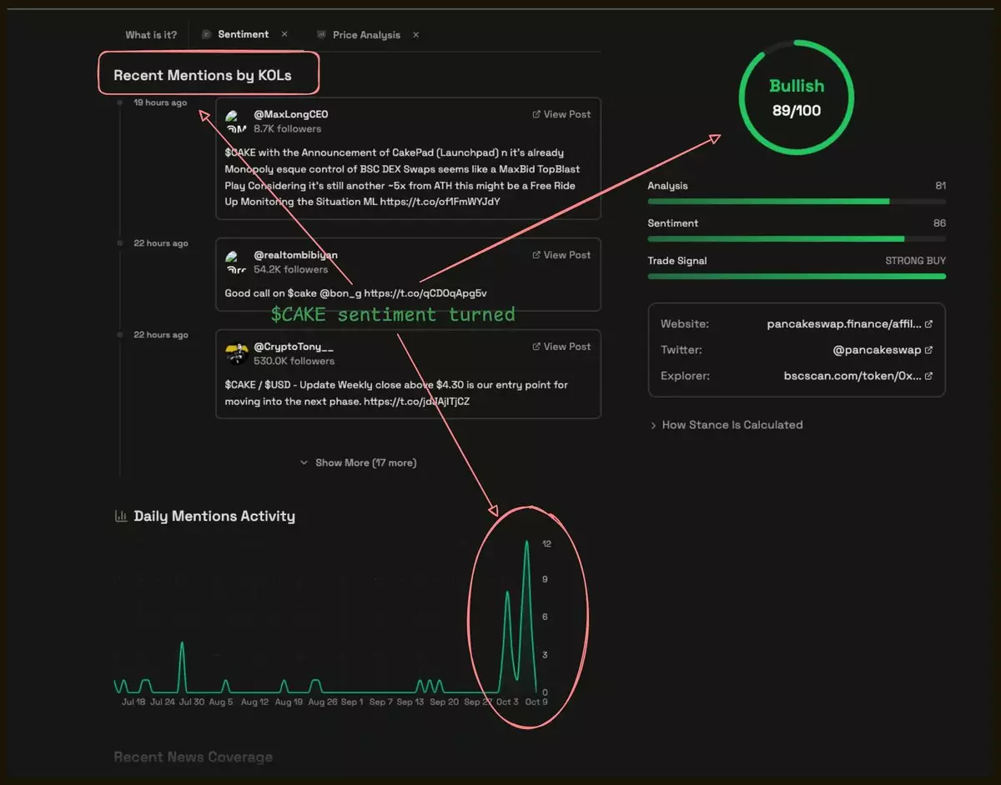Viewport: 1001px width, 785px height.
Task: Expand Show More (17 more) mentions
Action: [358, 462]
